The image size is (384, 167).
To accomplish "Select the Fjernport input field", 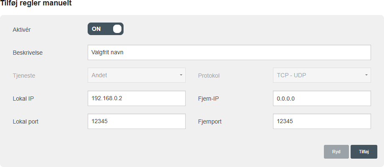I will [322, 121].
